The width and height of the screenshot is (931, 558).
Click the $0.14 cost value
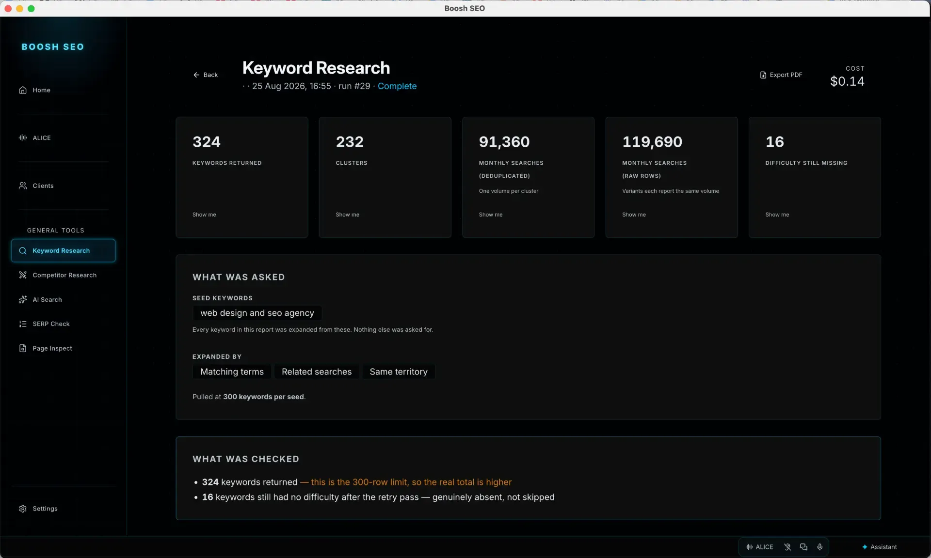point(847,81)
